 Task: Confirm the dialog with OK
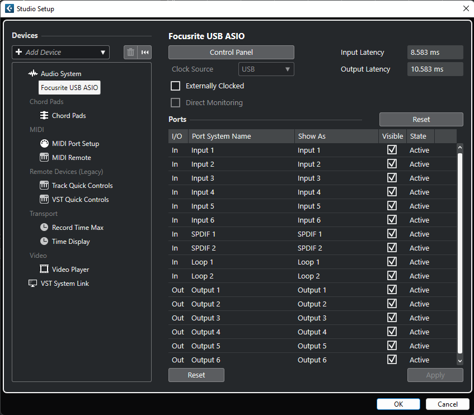(398, 404)
